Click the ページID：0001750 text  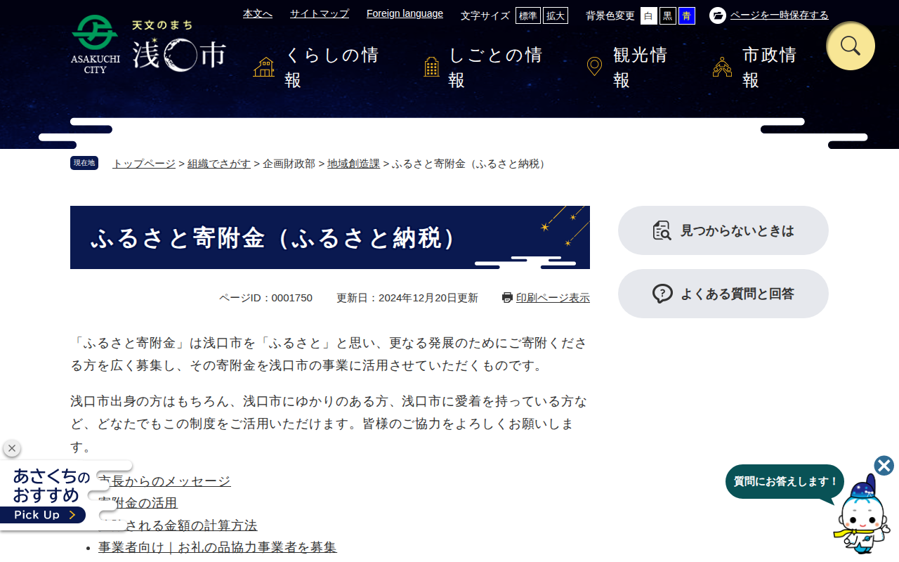[265, 298]
